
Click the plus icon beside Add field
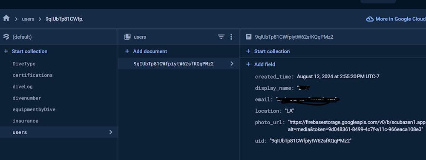click(x=248, y=64)
